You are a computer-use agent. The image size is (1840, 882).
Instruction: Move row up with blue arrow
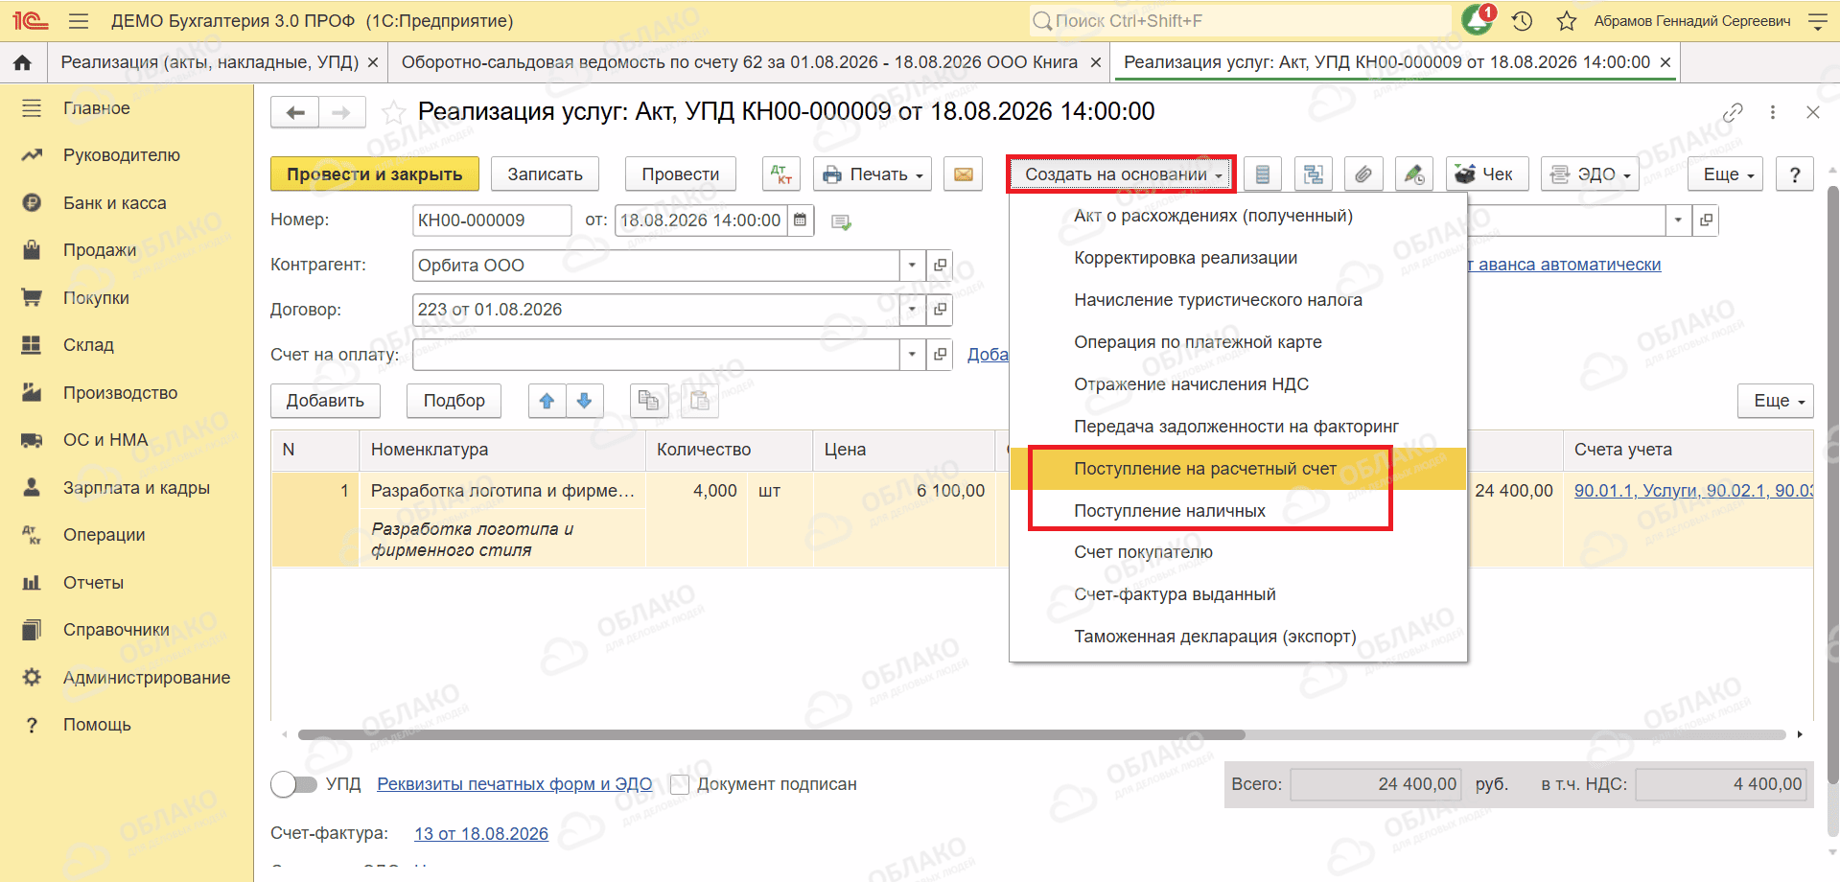click(547, 401)
